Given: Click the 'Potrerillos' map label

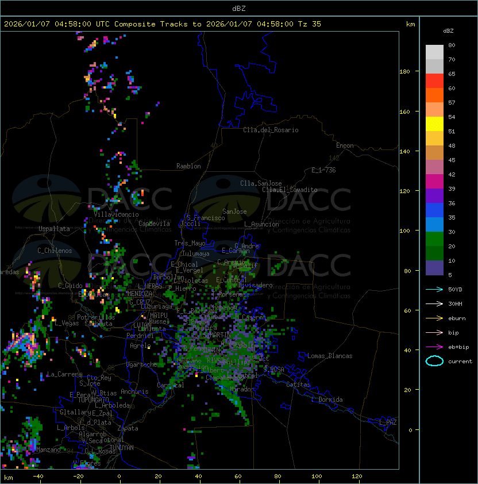Looking at the screenshot, I should point(96,317).
